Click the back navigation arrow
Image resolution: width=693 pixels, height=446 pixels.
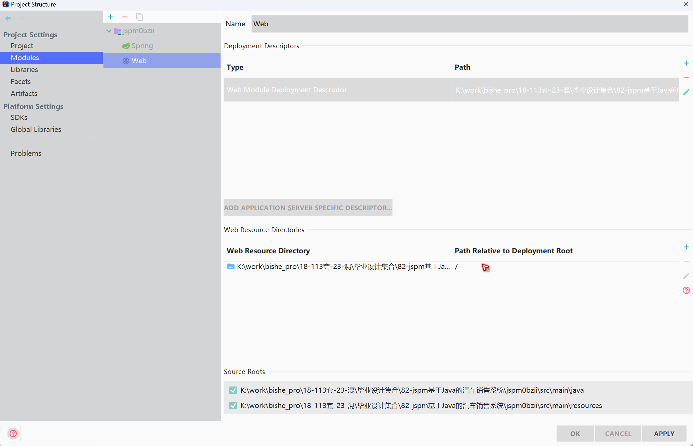pos(8,18)
